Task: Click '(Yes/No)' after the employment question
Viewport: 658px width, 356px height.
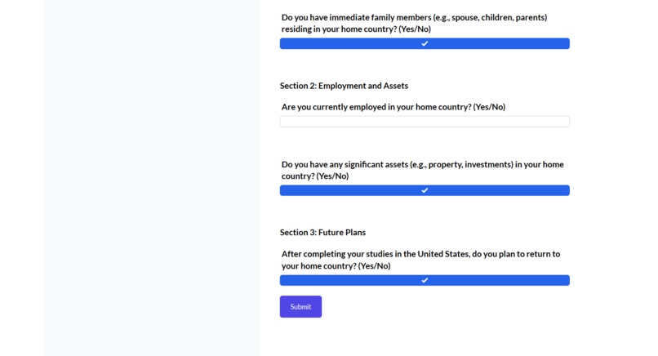Action: pos(489,107)
